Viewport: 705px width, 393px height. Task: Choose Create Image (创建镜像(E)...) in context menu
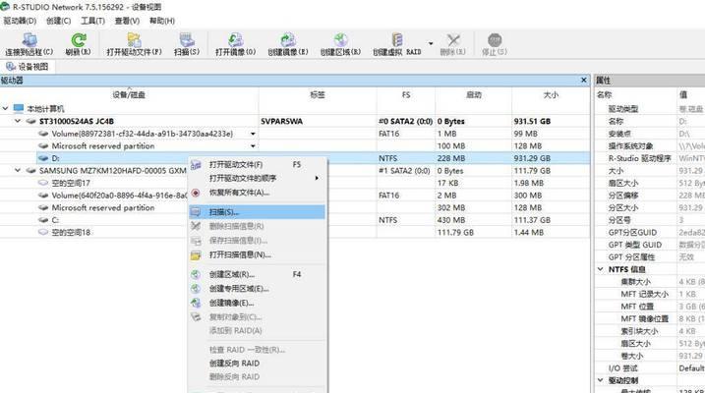click(x=257, y=304)
